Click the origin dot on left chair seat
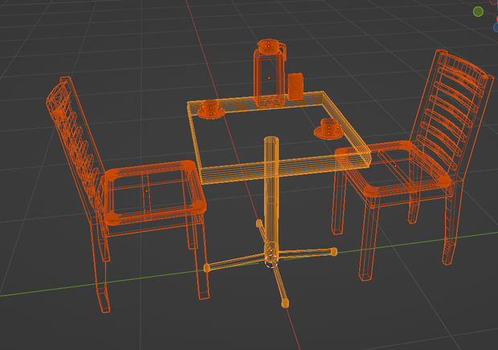Screen dimensions: 498x350 pos(146,191)
